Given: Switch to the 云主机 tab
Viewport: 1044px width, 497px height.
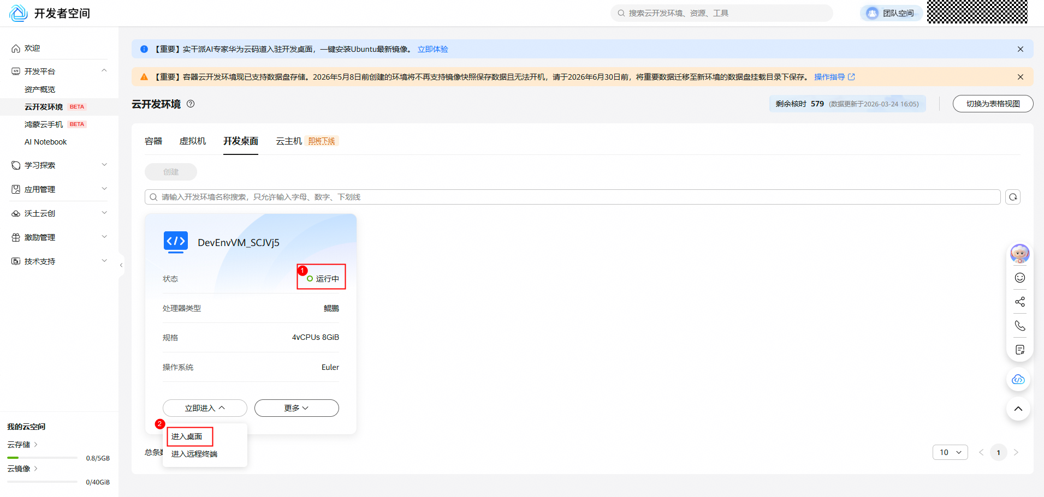Looking at the screenshot, I should pyautogui.click(x=289, y=141).
